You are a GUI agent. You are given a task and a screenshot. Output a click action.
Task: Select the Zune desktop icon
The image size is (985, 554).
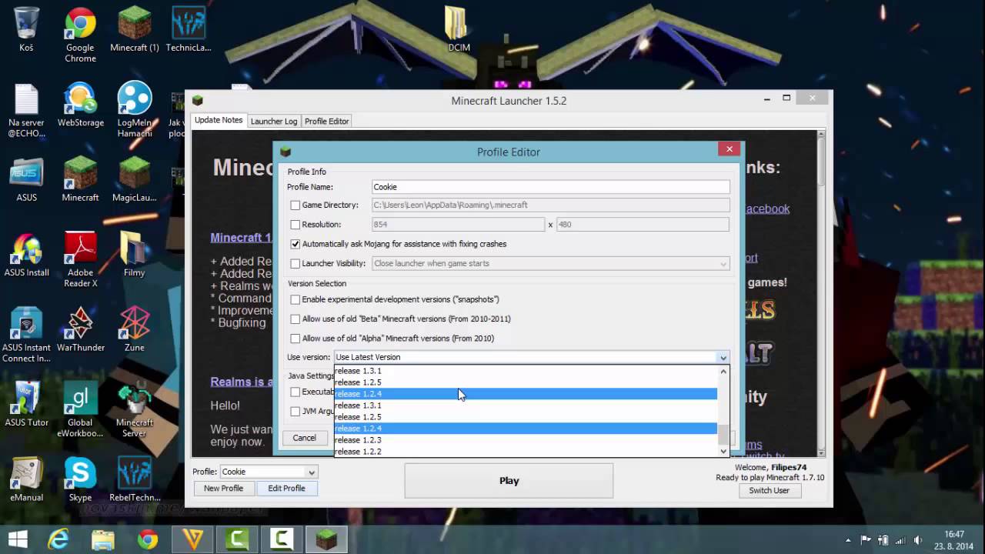point(135,329)
